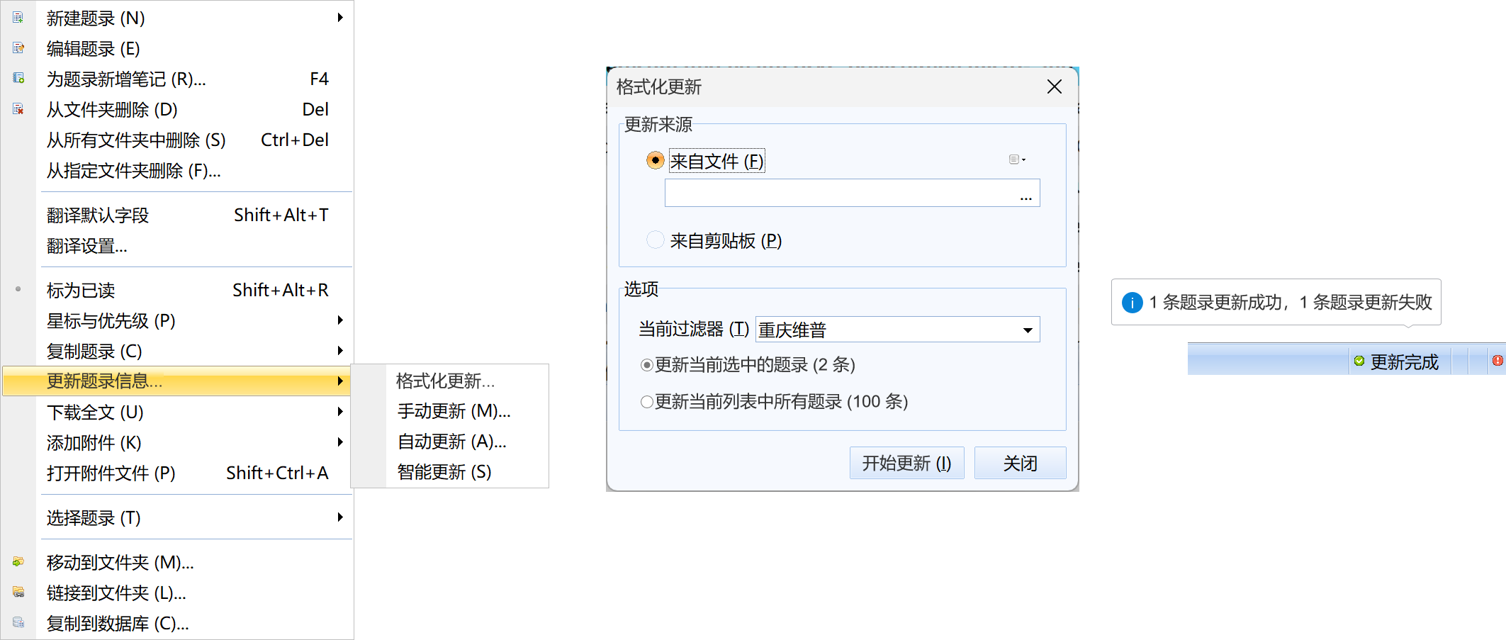This screenshot has height=640, width=1506.
Task: Click the red error icon in status bar
Action: click(x=1497, y=361)
